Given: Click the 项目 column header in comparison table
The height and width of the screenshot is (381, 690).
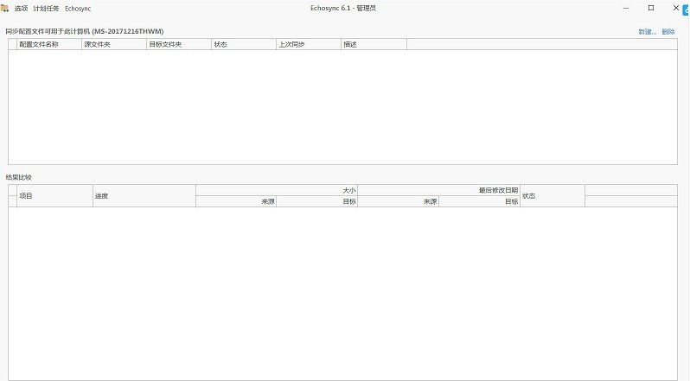Looking at the screenshot, I should (x=54, y=195).
